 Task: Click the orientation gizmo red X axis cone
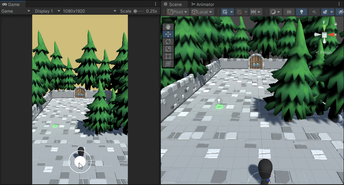pos(331,35)
